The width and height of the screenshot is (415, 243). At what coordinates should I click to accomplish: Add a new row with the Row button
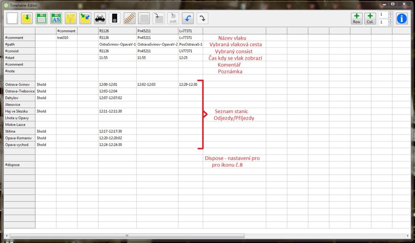(356, 18)
